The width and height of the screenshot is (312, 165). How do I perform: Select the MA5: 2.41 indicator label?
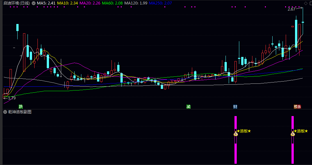tap(46, 3)
